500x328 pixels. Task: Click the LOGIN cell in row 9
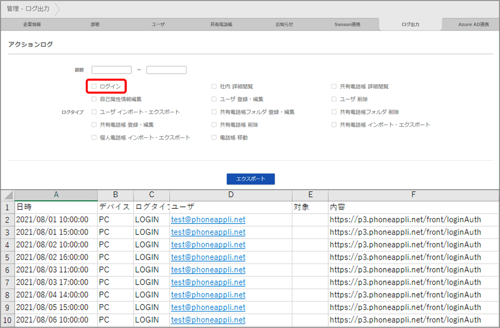[152, 307]
